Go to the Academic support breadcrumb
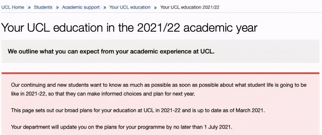The height and width of the screenshot is (135, 322). [x=81, y=7]
